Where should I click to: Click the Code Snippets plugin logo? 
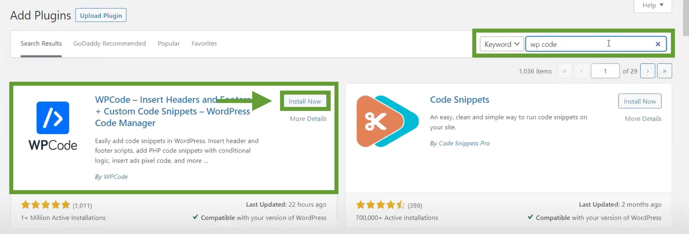click(x=387, y=121)
